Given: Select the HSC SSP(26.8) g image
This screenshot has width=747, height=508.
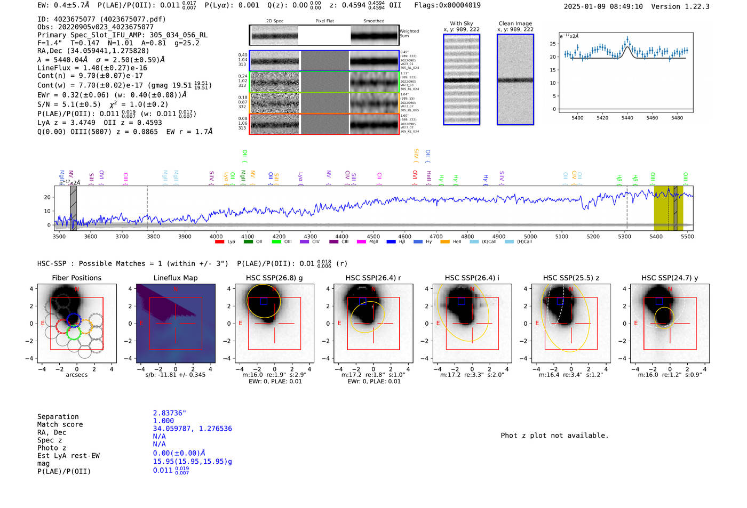Looking at the screenshot, I should pyautogui.click(x=274, y=324).
